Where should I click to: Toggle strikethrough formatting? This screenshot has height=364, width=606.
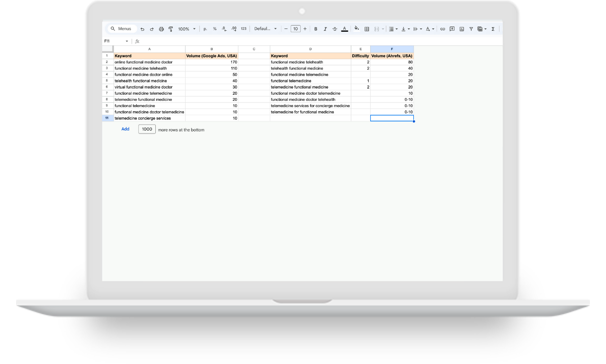click(x=335, y=29)
